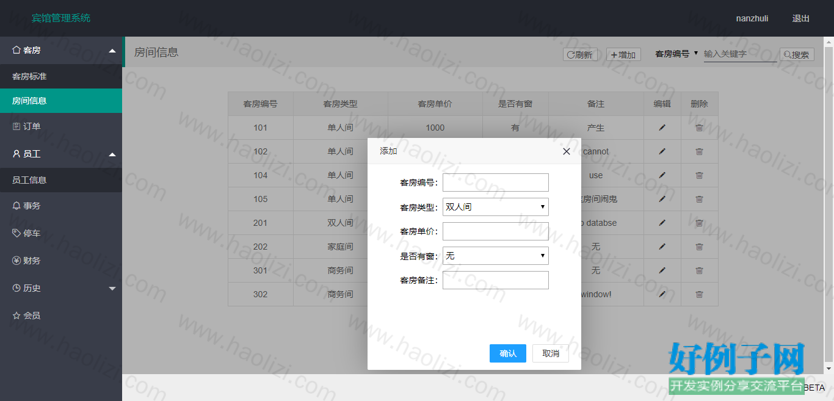Click the nanzhuli username
834x401 pixels.
tap(752, 18)
